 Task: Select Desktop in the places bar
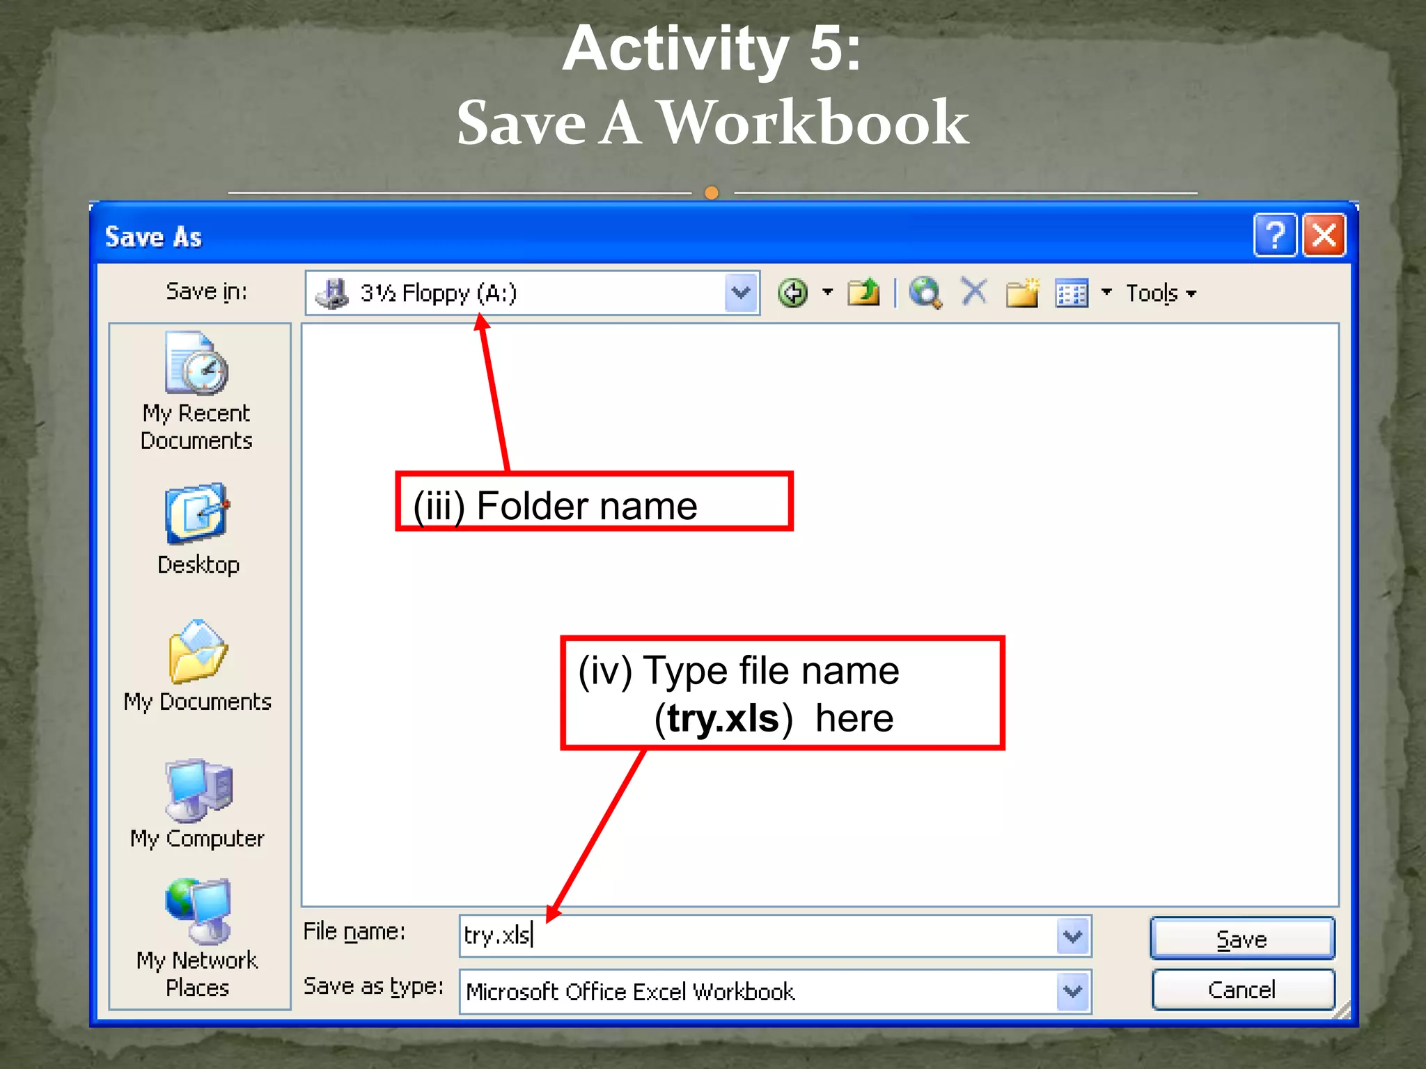click(x=198, y=529)
